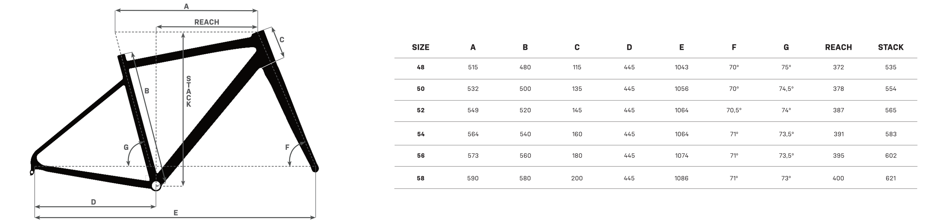Viewport: 931px width, 224px height.
Task: Click the E wheelbase label at bottom
Action: click(176, 213)
